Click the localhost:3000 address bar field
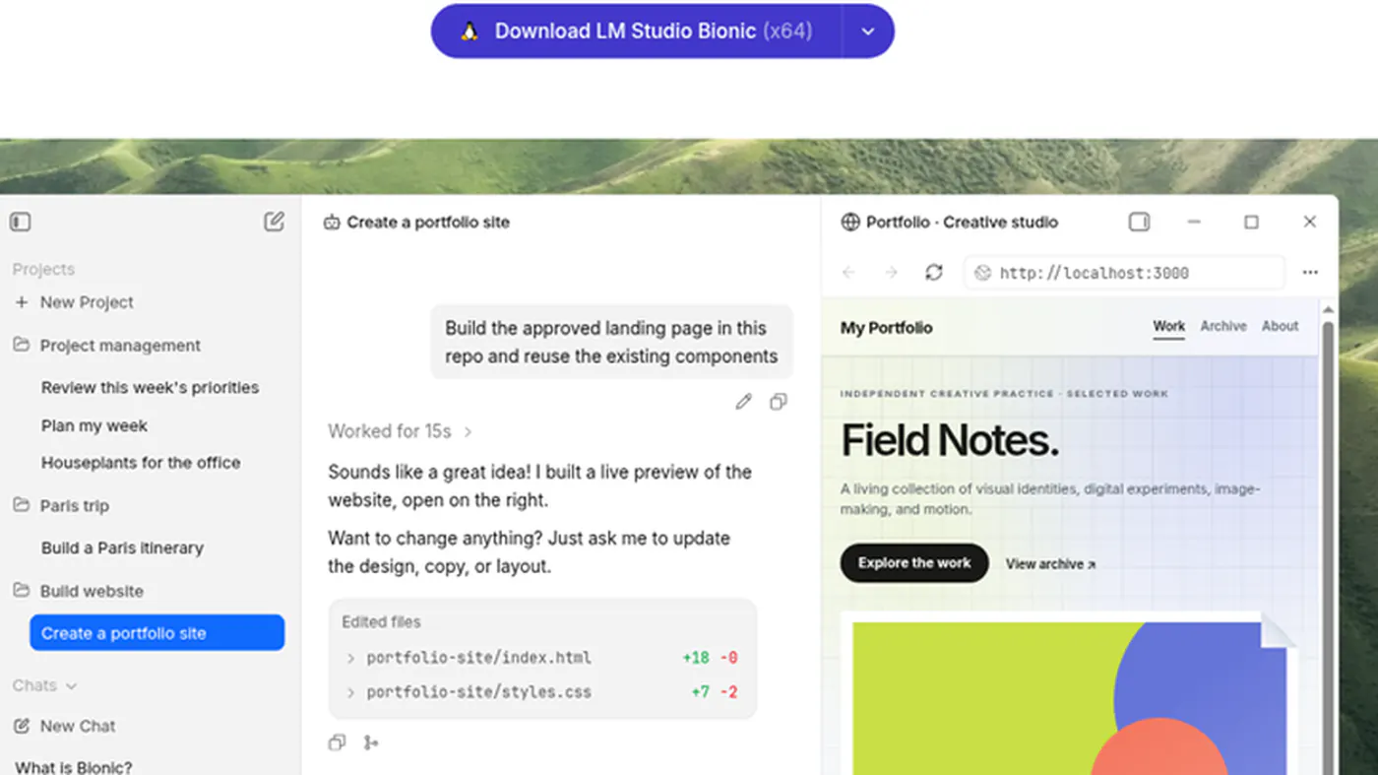Viewport: 1378px width, 775px height. pos(1125,273)
